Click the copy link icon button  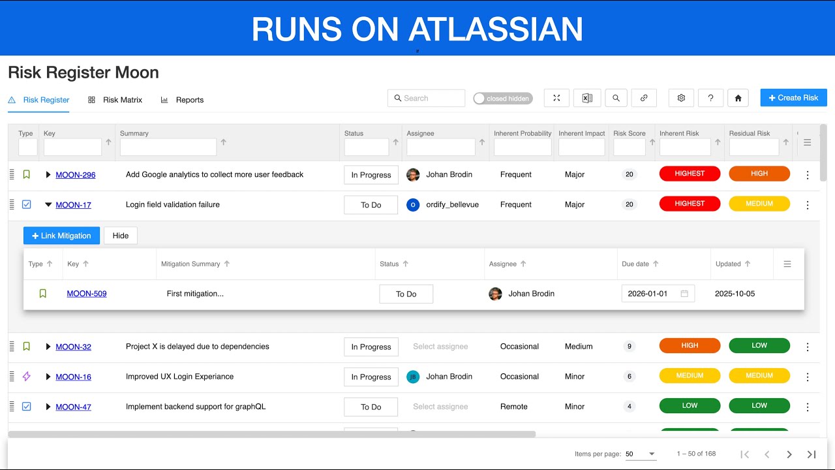tap(644, 98)
